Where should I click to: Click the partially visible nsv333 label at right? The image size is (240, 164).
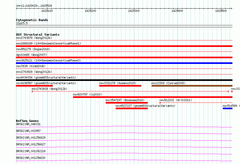pos(235,89)
